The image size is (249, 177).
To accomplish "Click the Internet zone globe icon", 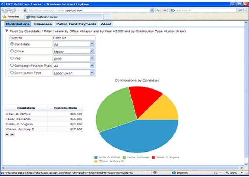I will coord(174,173).
